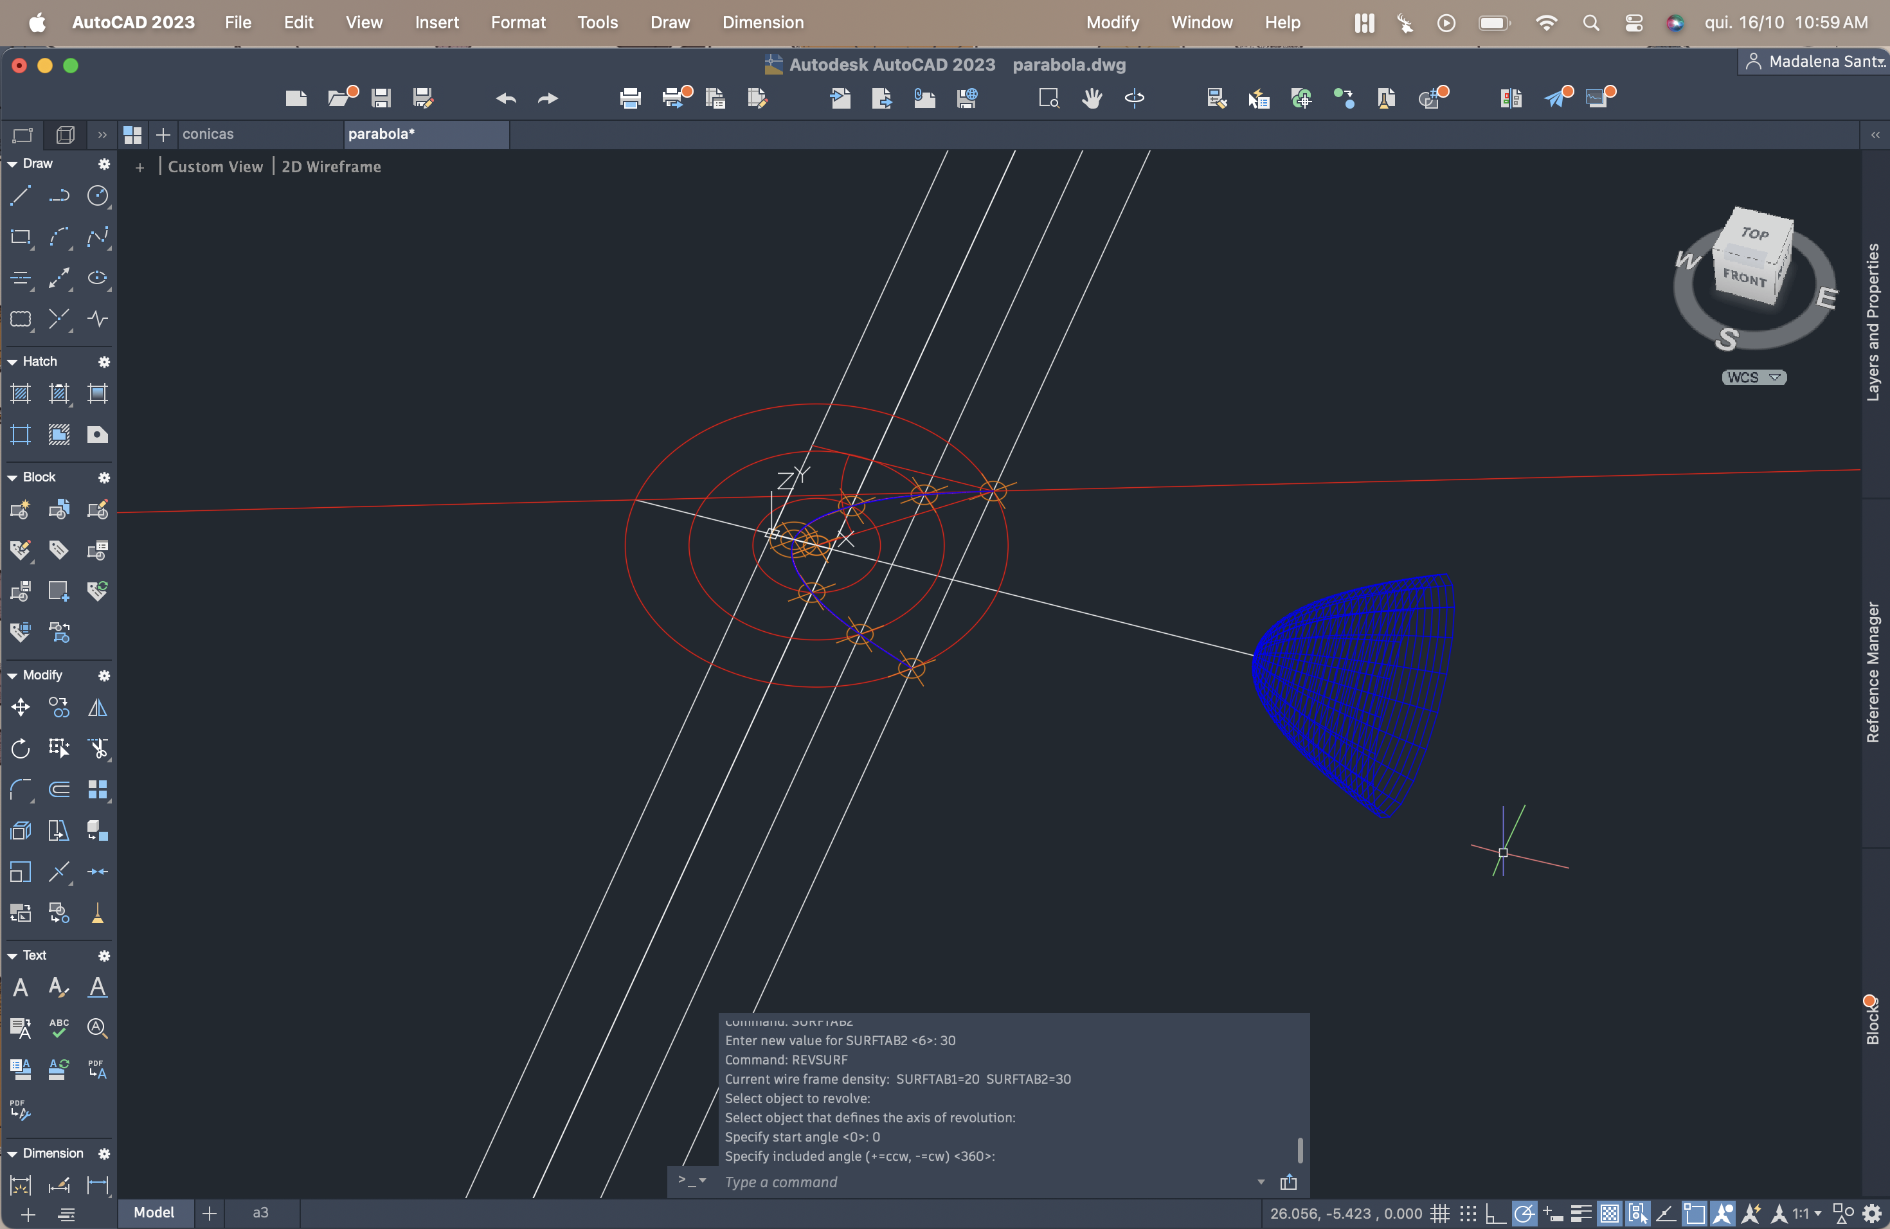Image resolution: width=1890 pixels, height=1229 pixels.
Task: Switch to the a3 layout tab
Action: [x=260, y=1212]
